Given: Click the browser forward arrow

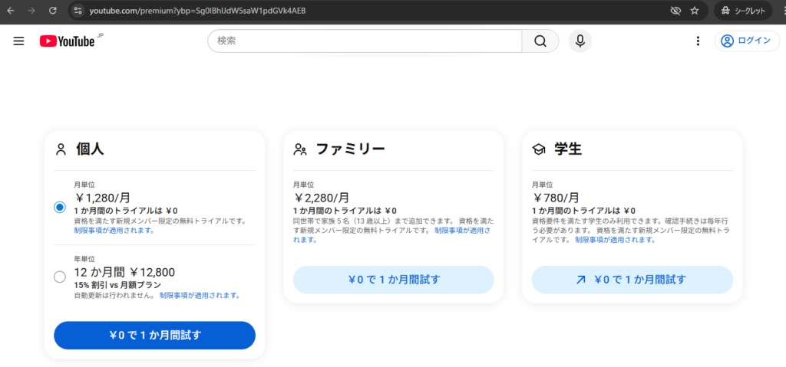Looking at the screenshot, I should pos(31,11).
